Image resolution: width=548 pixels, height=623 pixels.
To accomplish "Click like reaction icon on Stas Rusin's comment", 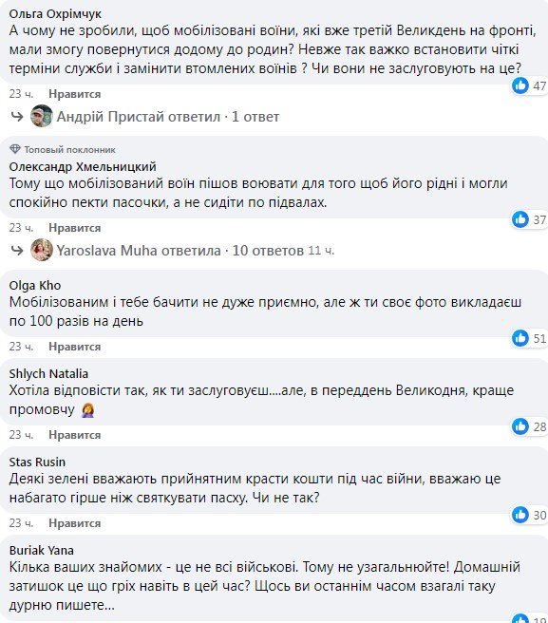I will [520, 515].
